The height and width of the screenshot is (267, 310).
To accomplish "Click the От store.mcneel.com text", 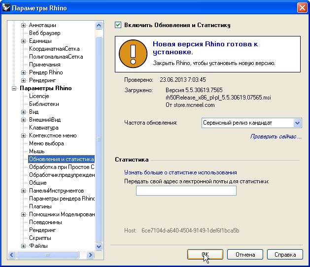I will pos(190,105).
